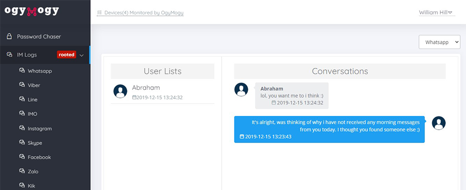The height and width of the screenshot is (190, 466).
Task: Click the chat icon beside Whatsapp
Action: [x=22, y=71]
